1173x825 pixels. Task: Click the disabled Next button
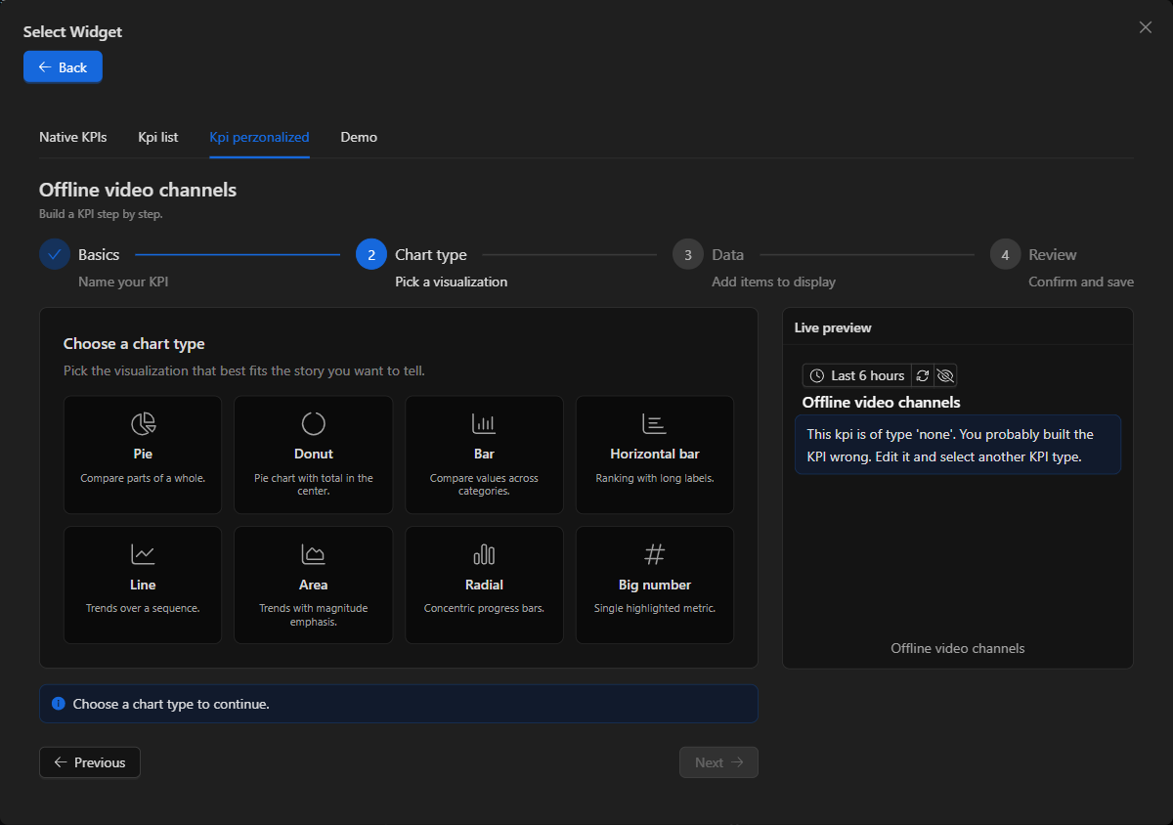[x=718, y=762]
